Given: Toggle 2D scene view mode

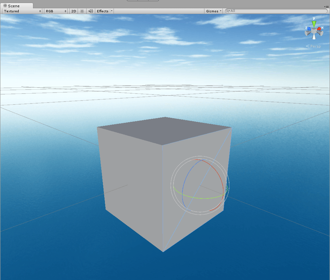Looking at the screenshot, I should pos(74,11).
